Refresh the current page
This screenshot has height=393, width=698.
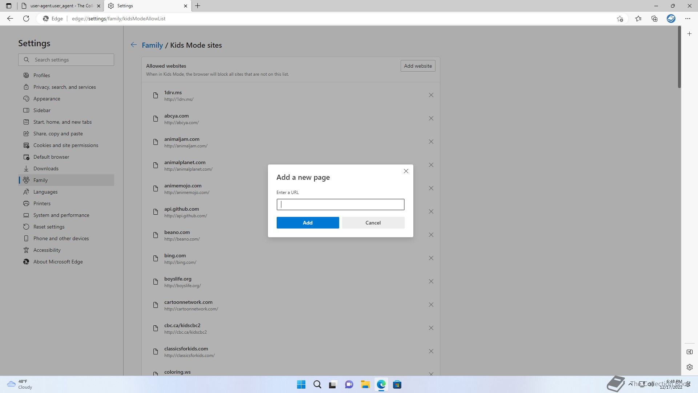pos(26,19)
